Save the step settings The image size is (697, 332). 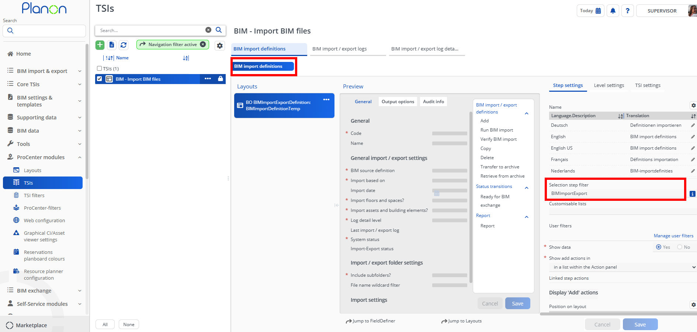click(x=640, y=324)
